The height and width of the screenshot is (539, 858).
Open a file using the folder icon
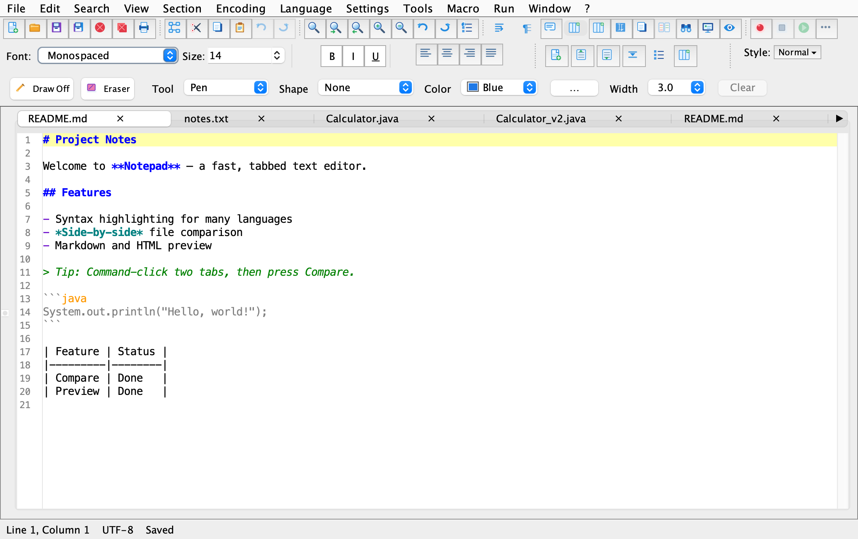tap(35, 28)
